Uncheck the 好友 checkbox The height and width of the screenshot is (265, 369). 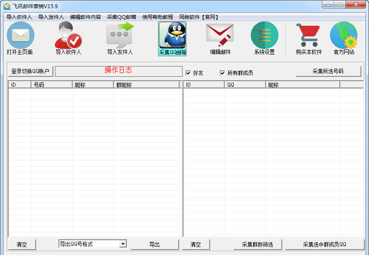point(188,73)
